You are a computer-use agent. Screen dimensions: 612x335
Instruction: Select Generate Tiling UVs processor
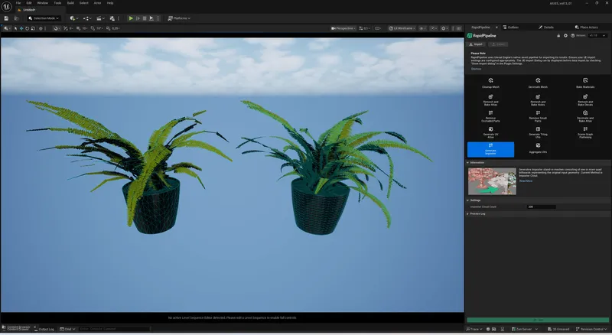[538, 132]
